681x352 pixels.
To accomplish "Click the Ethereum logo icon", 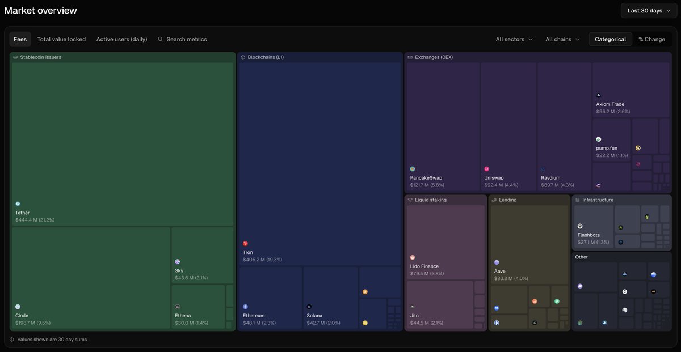I will [x=245, y=307].
